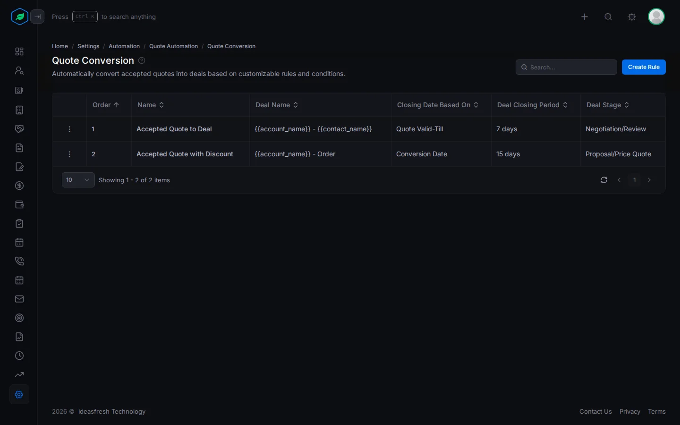Open the handshake deals sidebar icon
Image resolution: width=680 pixels, height=425 pixels.
pyautogui.click(x=19, y=129)
